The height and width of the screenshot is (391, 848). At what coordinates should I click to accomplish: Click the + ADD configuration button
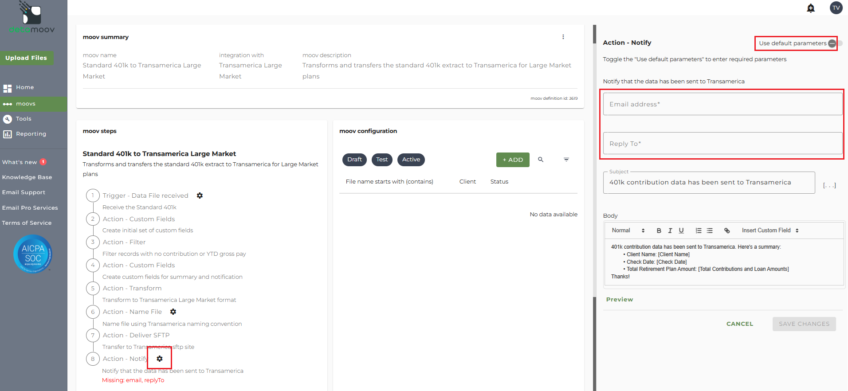click(x=513, y=160)
